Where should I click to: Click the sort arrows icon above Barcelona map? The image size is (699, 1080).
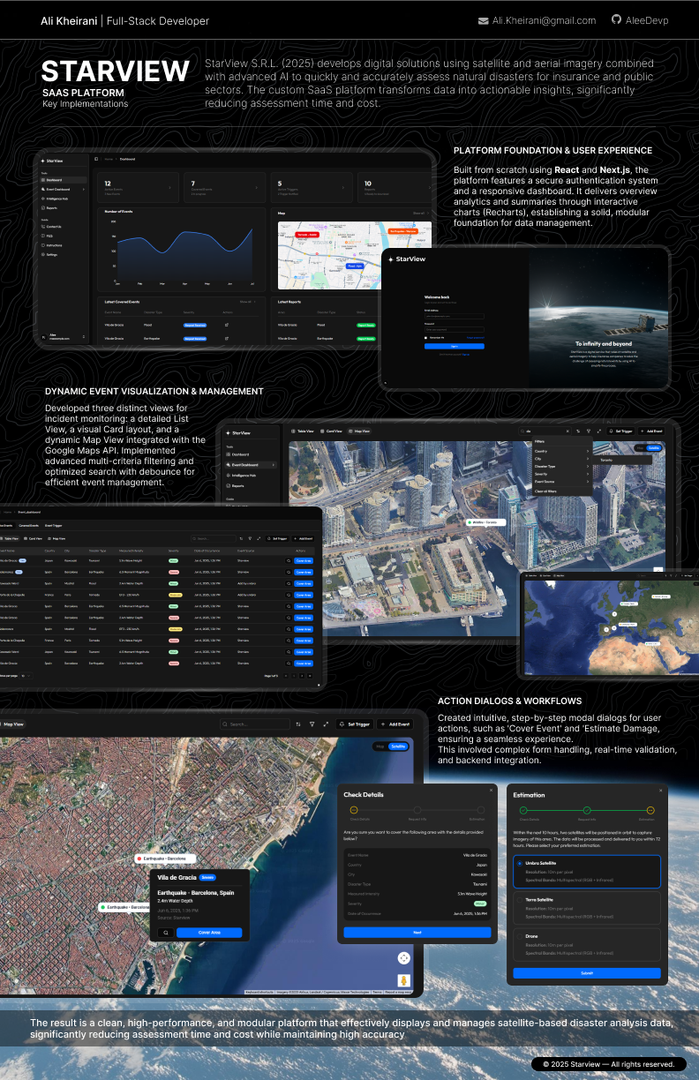click(x=298, y=724)
